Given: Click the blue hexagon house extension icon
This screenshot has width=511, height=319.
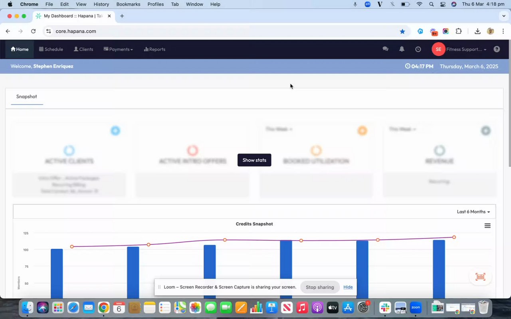Looking at the screenshot, I should (x=420, y=31).
